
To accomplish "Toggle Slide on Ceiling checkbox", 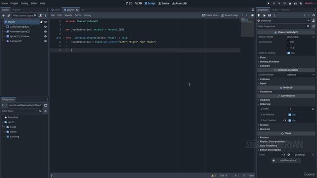I will pyautogui.click(x=289, y=53).
